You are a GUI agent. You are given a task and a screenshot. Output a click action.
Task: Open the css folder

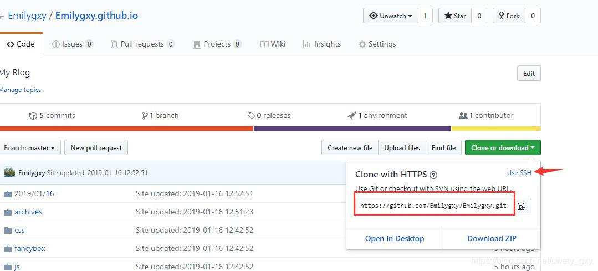click(x=19, y=230)
